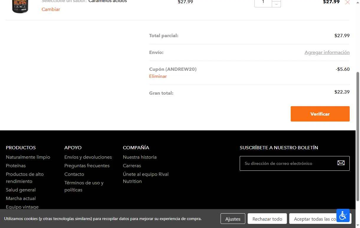Click the Cambiar flavor link
This screenshot has width=360, height=228.
pos(51,9)
